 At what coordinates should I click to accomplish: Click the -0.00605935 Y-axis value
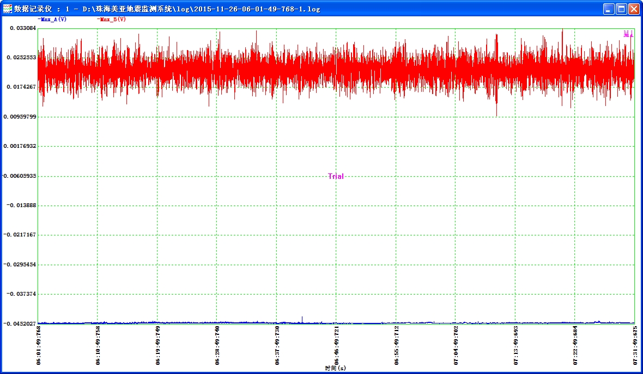click(19, 176)
